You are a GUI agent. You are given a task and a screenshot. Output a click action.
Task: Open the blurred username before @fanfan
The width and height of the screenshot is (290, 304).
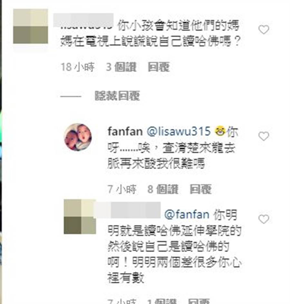pos(127,210)
